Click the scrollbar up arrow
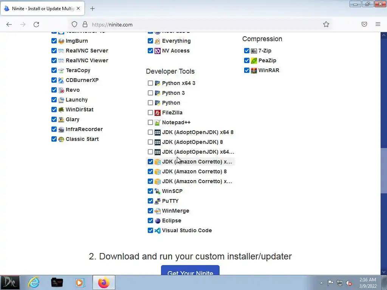This screenshot has width=387, height=290. point(384,35)
